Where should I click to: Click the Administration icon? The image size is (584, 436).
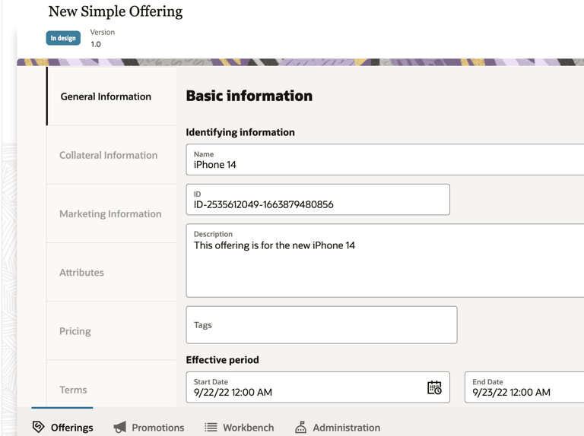[x=301, y=428]
